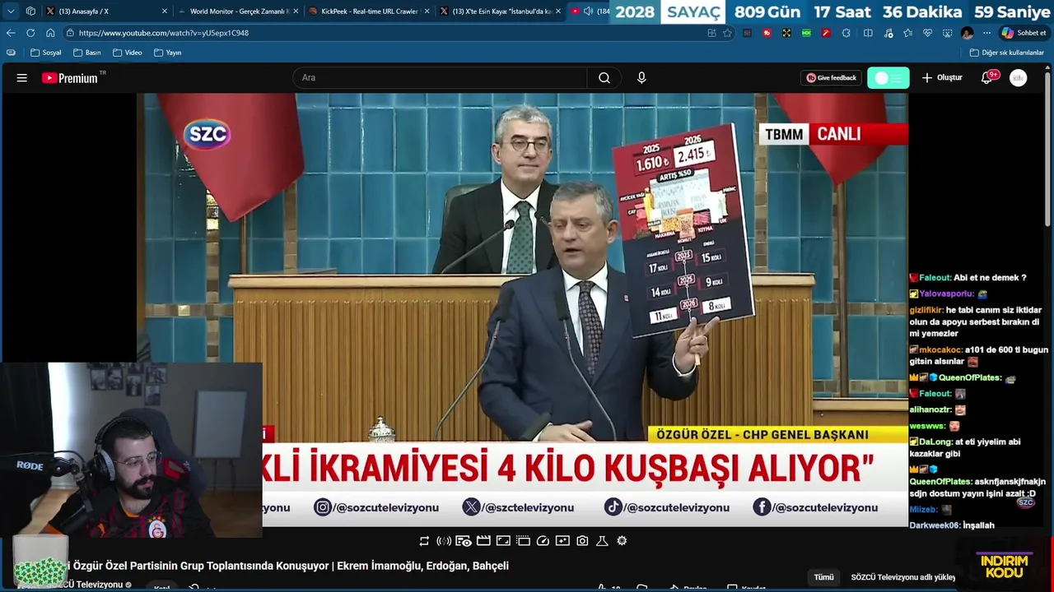Click chat username gizlifikir
The height and width of the screenshot is (592, 1054).
click(926, 310)
